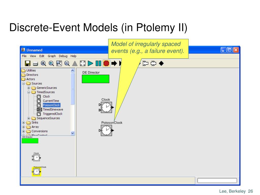Stop the model with the red octagon
This screenshot has height=195, width=260.
point(106,63)
